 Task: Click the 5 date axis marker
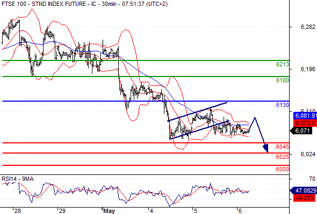(195, 211)
